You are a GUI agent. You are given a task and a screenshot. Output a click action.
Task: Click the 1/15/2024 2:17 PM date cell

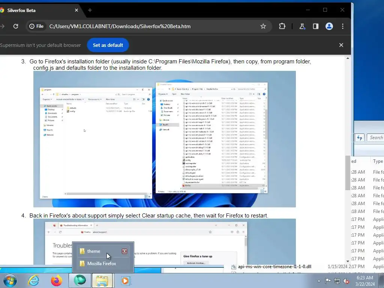[346, 267]
